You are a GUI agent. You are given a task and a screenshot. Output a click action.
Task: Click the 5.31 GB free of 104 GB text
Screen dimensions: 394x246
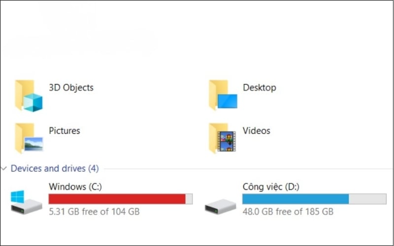94,212
